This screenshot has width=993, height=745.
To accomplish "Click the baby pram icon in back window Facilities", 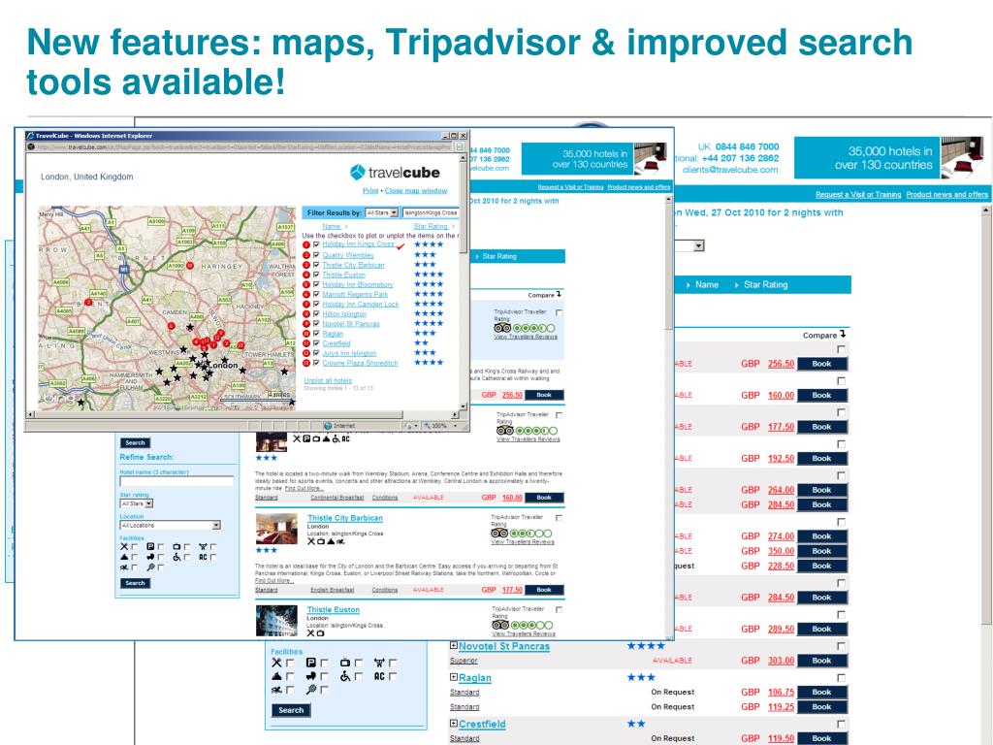I will [x=311, y=676].
